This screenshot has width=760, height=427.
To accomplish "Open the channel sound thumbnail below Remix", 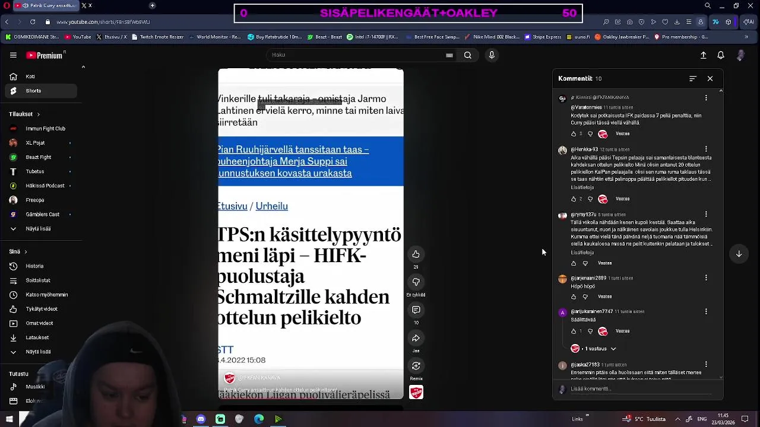I will point(416,392).
